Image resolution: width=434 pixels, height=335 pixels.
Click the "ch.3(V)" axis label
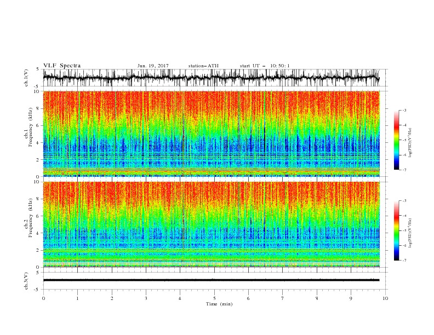(x=26, y=281)
